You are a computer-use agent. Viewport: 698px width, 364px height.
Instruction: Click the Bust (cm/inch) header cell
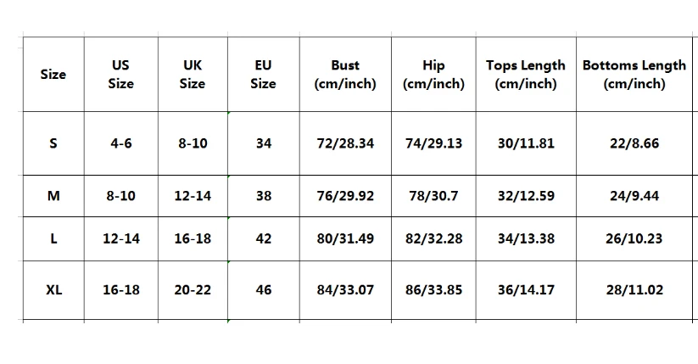(345, 75)
